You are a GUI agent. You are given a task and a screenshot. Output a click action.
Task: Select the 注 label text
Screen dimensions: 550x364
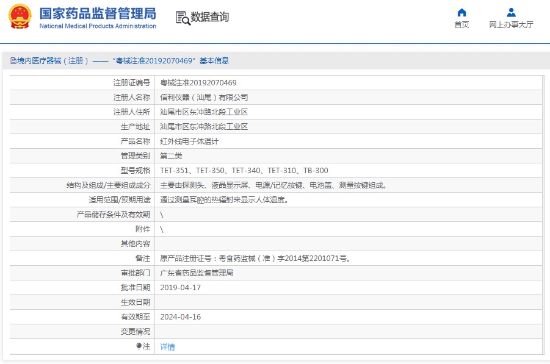[x=147, y=346]
